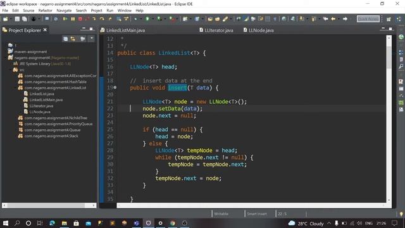Open the Window menu

tap(125, 11)
